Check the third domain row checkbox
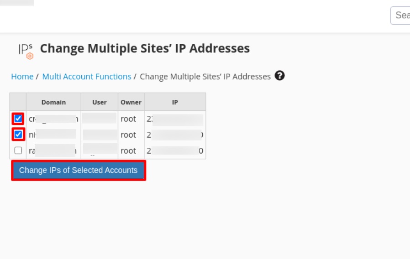This screenshot has width=410, height=259. [18, 150]
